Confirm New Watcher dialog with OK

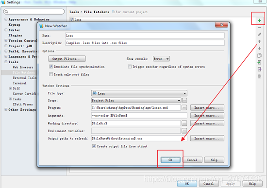tap(170, 160)
